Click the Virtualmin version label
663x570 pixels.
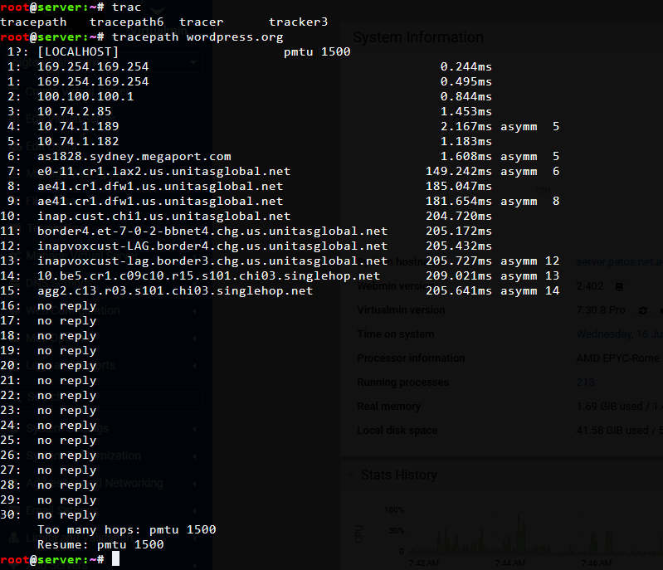point(401,310)
